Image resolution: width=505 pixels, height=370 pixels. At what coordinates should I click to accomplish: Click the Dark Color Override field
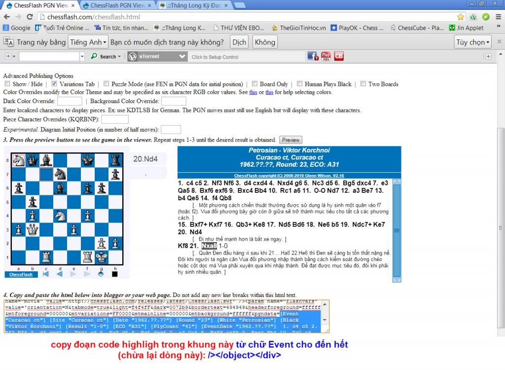[69, 101]
